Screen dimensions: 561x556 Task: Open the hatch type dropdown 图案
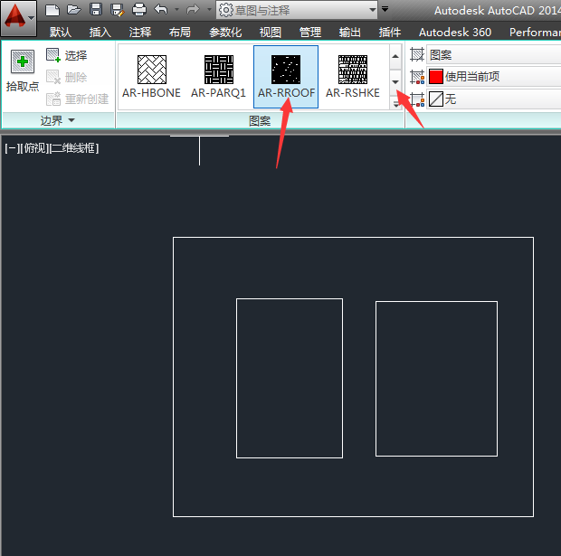pyautogui.click(x=494, y=55)
